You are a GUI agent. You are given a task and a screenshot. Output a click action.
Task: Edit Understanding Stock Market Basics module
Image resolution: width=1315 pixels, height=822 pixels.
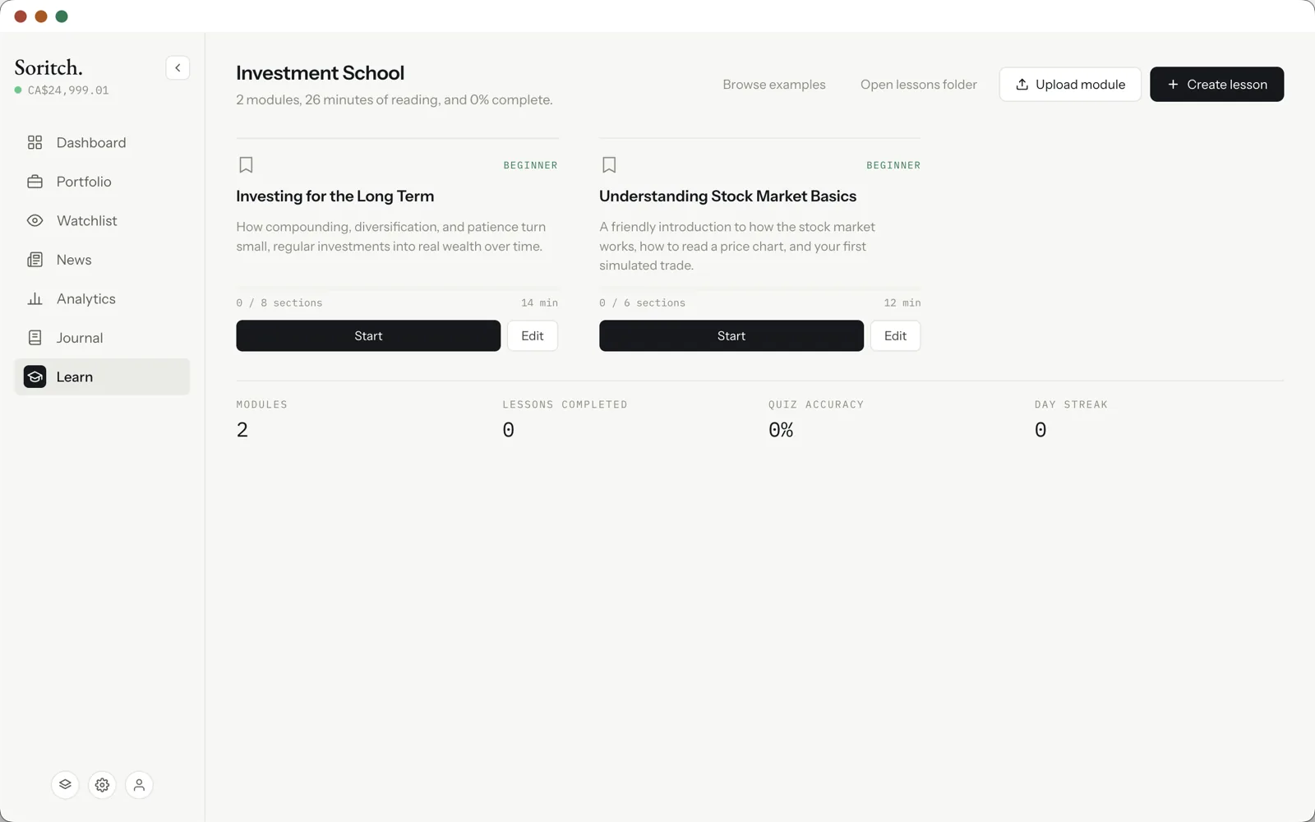895,335
